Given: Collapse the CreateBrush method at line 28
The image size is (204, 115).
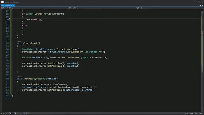Looking at the screenshot, I should click(x=11, y=43).
